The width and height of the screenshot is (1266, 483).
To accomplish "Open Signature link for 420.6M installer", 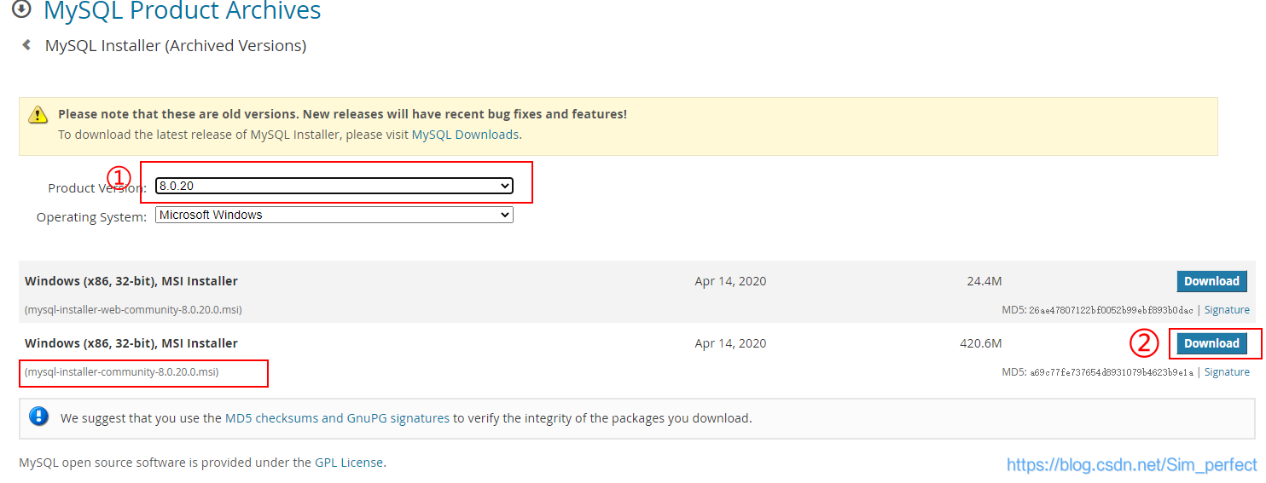I will point(1227,372).
